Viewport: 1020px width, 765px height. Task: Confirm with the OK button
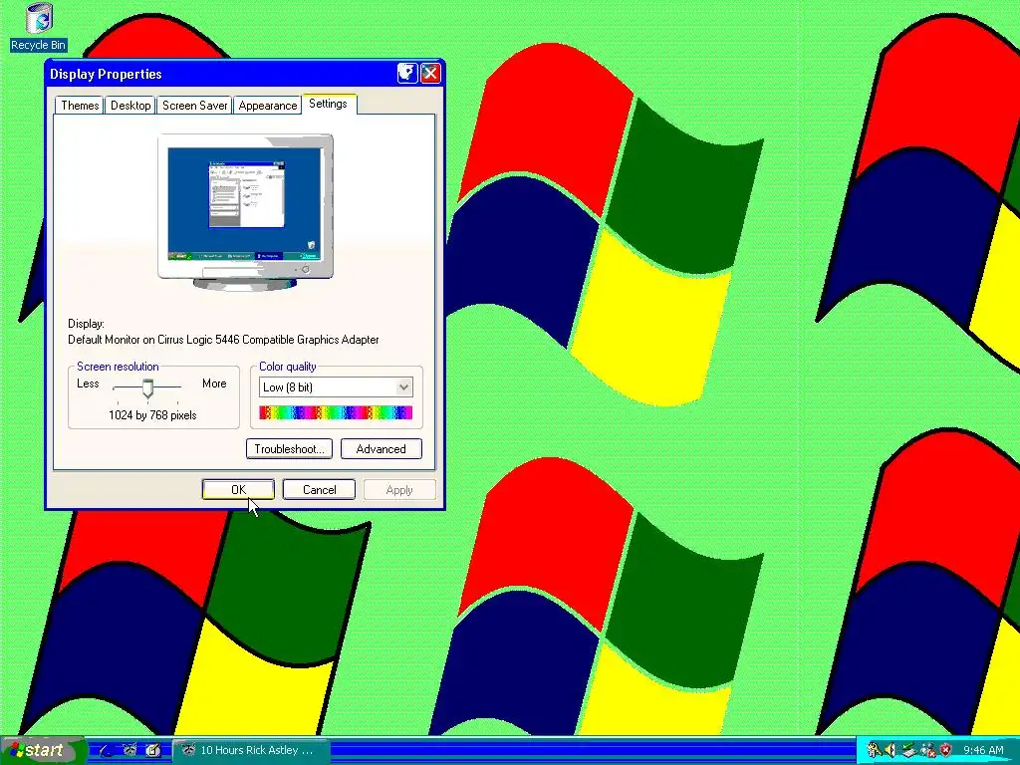pos(238,490)
